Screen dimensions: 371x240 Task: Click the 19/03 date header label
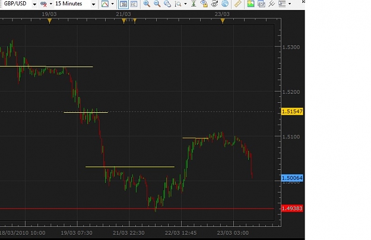tap(49, 14)
